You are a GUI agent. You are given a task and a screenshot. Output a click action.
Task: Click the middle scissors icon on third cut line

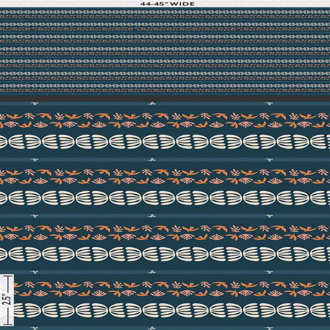[151, 216]
